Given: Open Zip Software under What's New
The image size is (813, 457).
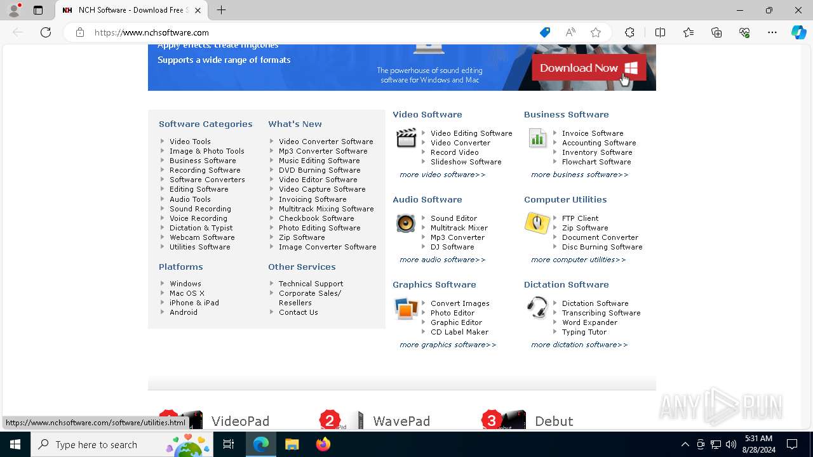Looking at the screenshot, I should point(302,237).
